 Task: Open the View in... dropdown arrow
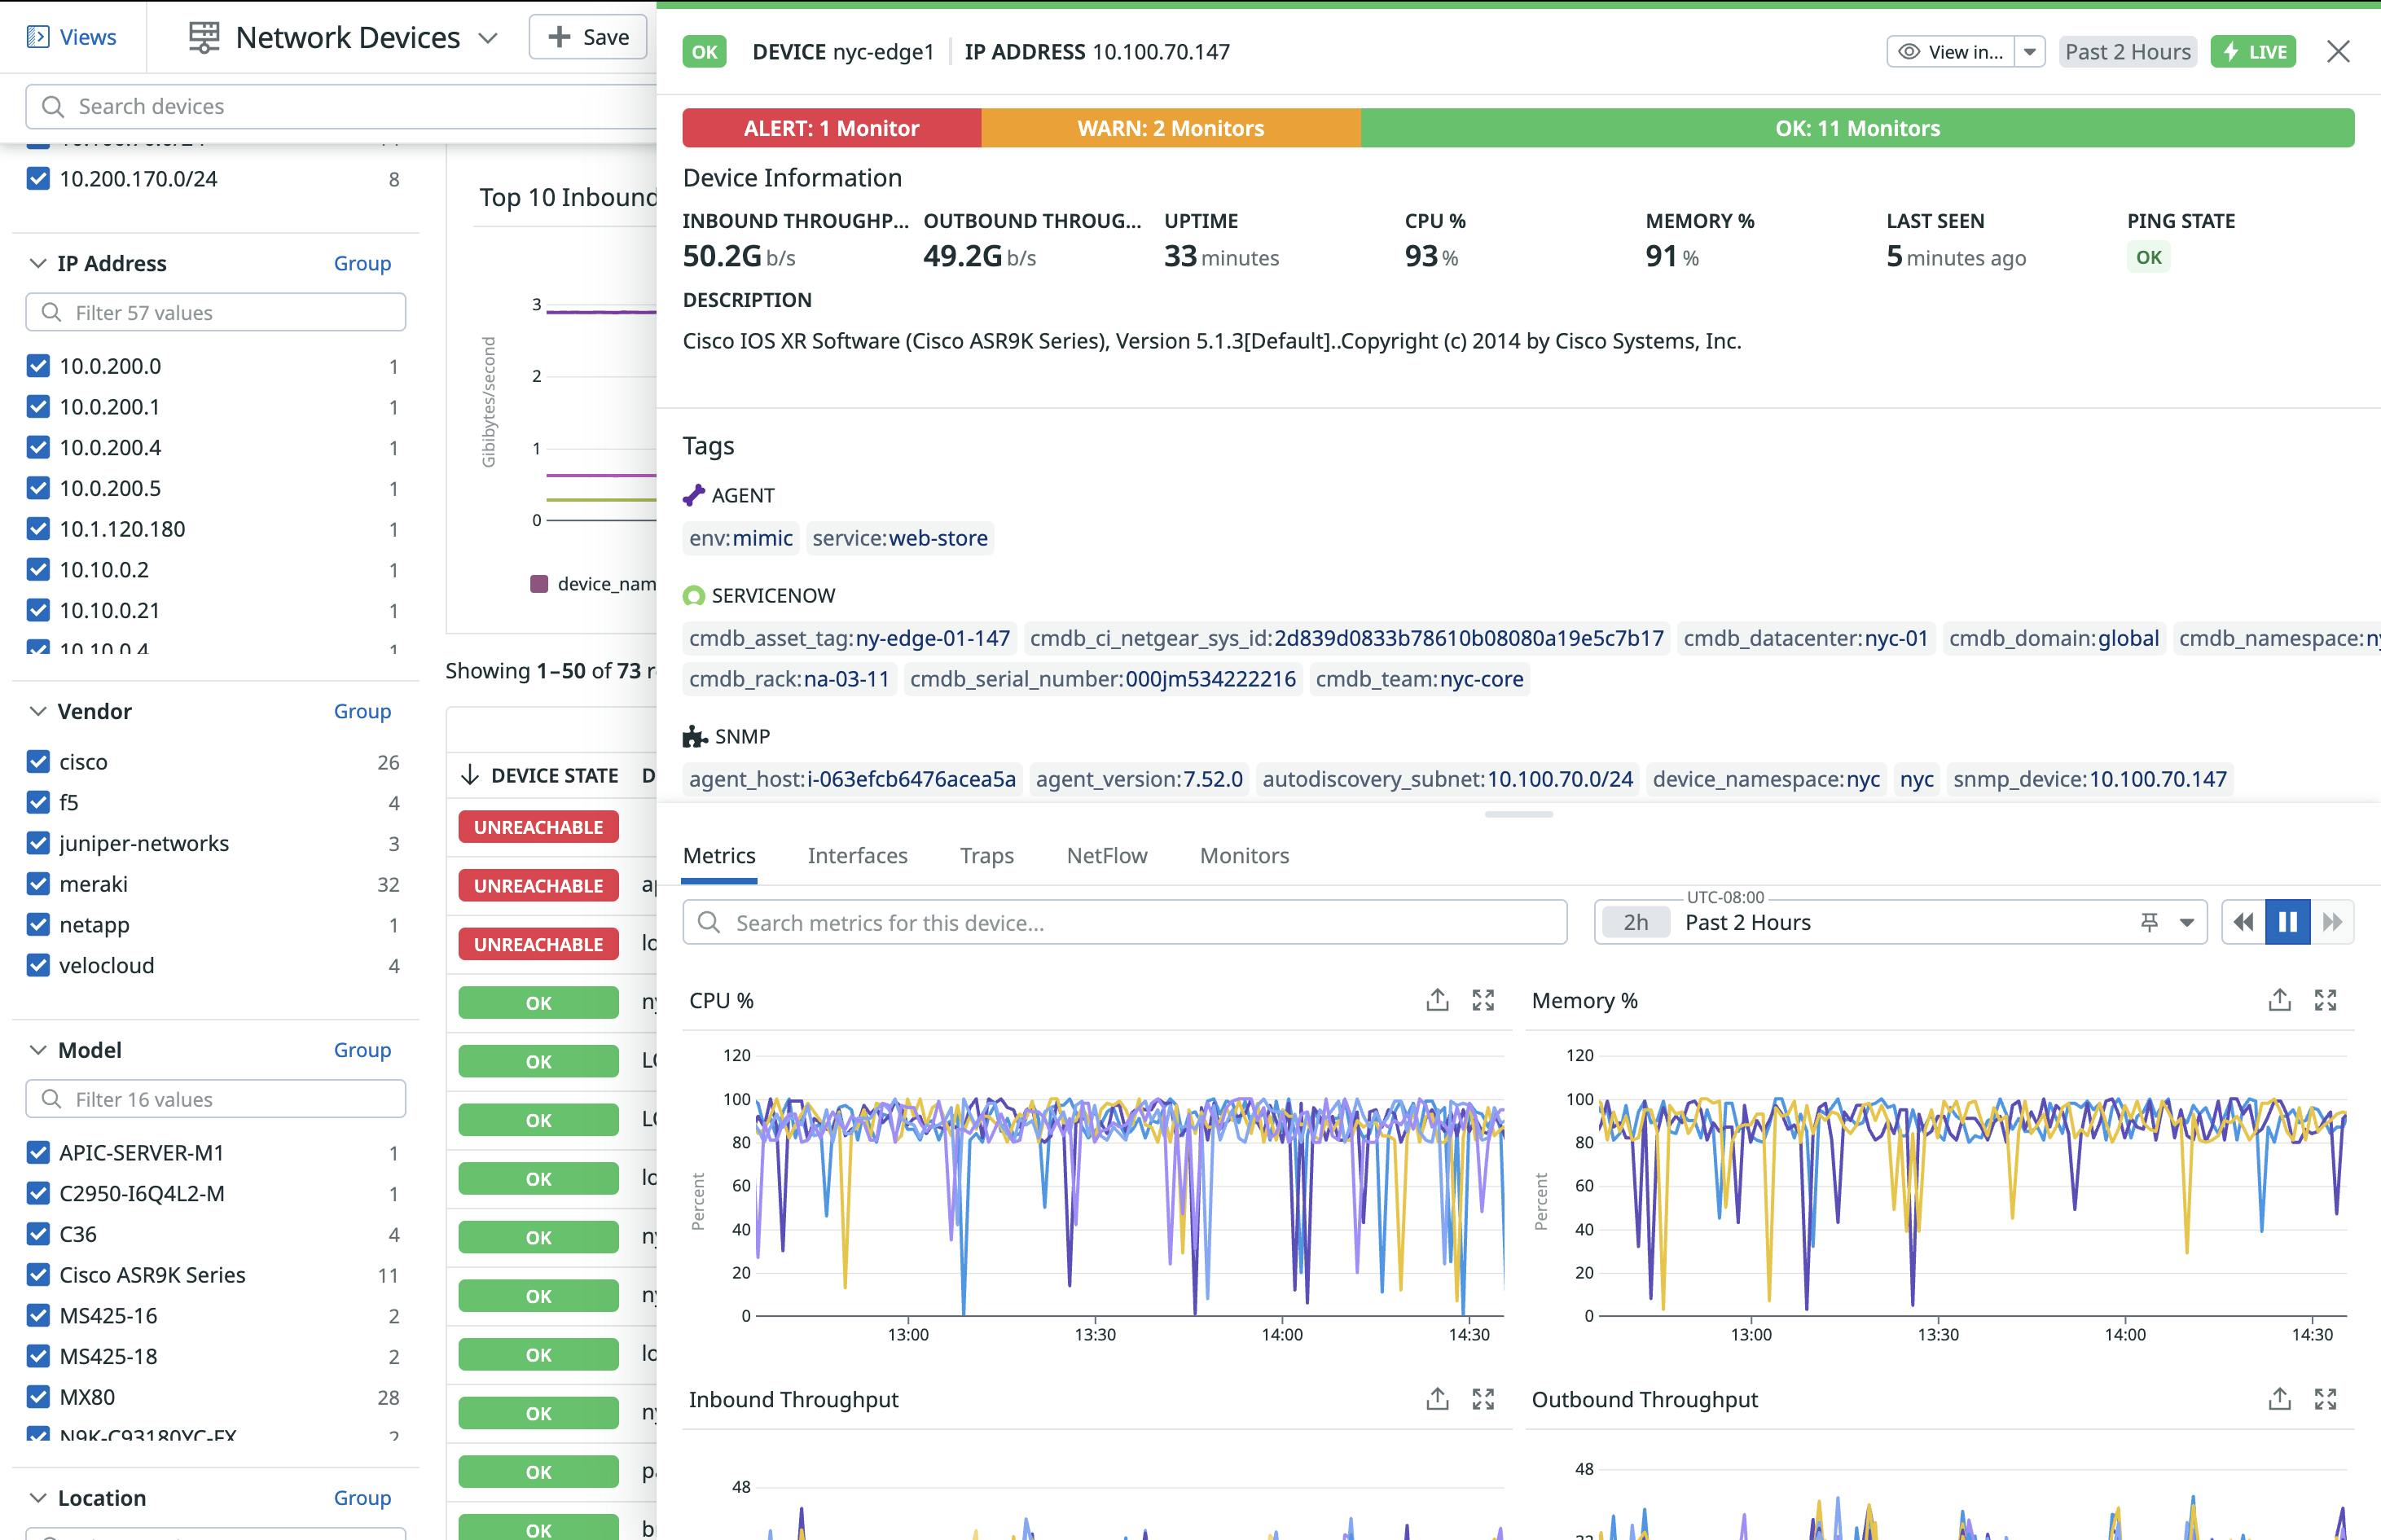tap(2031, 51)
